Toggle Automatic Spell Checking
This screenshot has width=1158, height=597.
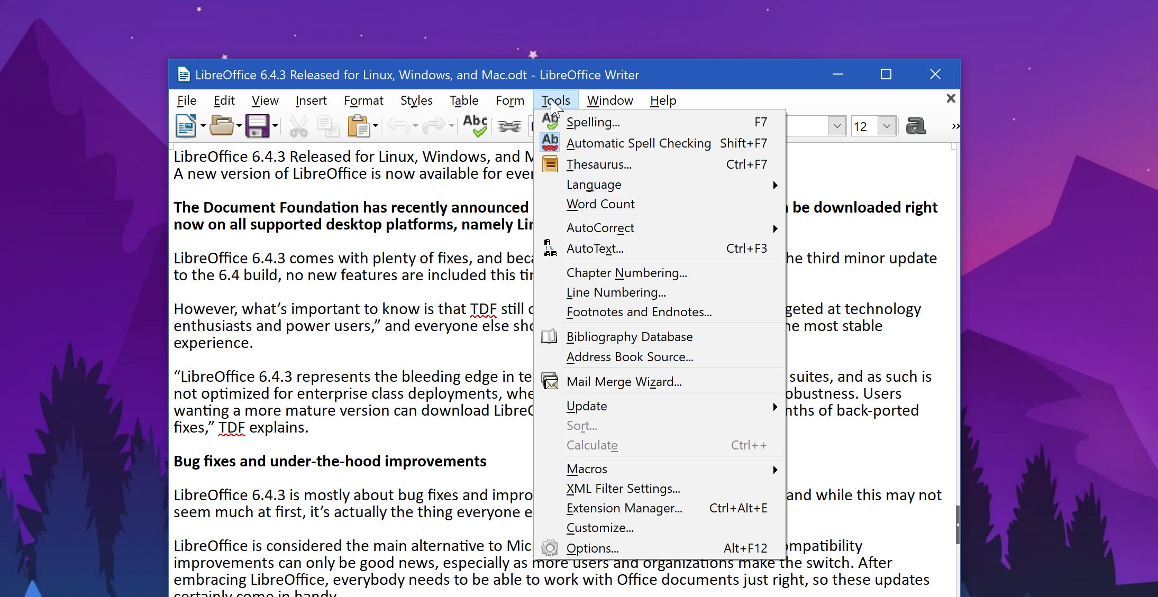point(639,143)
